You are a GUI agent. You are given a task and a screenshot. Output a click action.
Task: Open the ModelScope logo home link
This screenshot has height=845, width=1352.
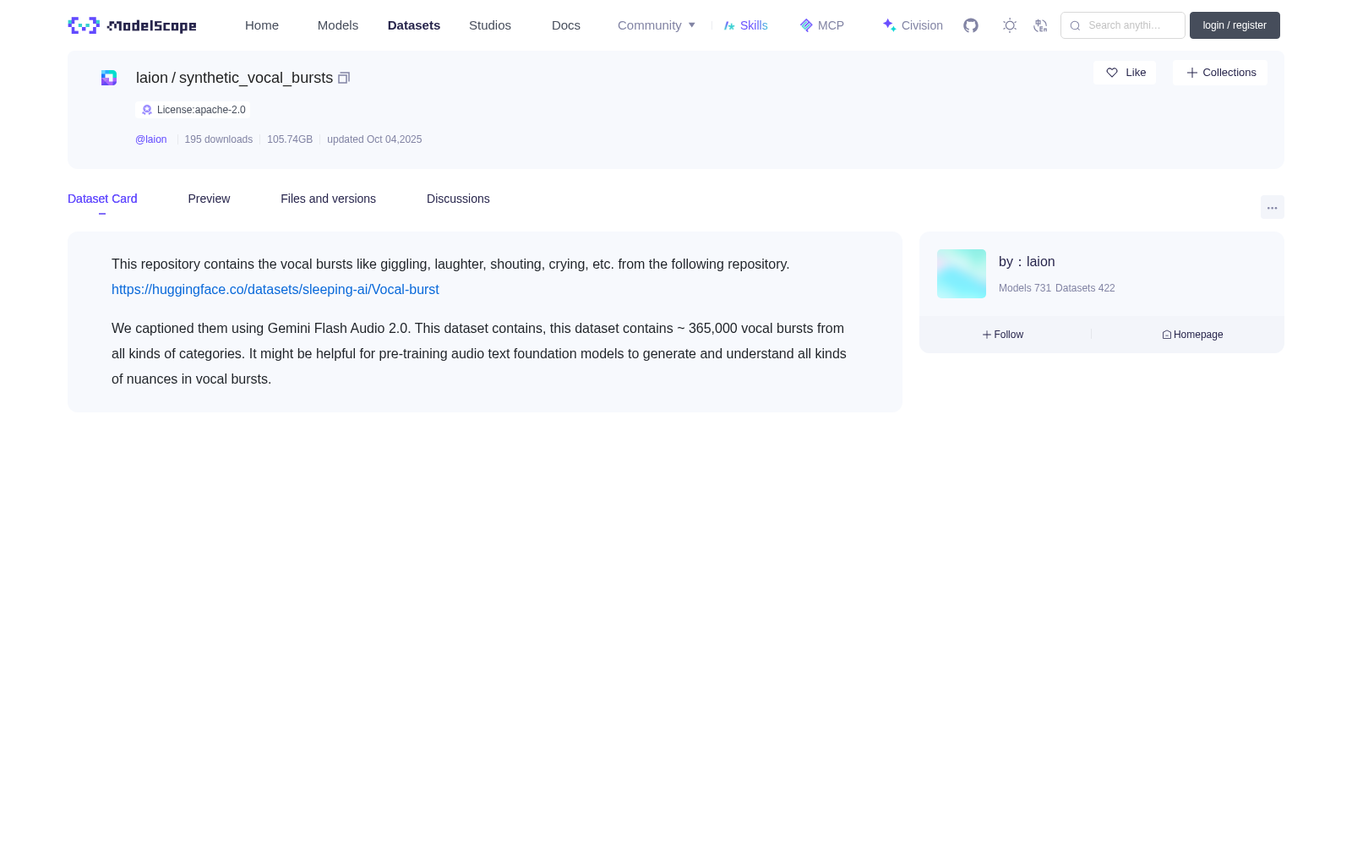click(132, 25)
